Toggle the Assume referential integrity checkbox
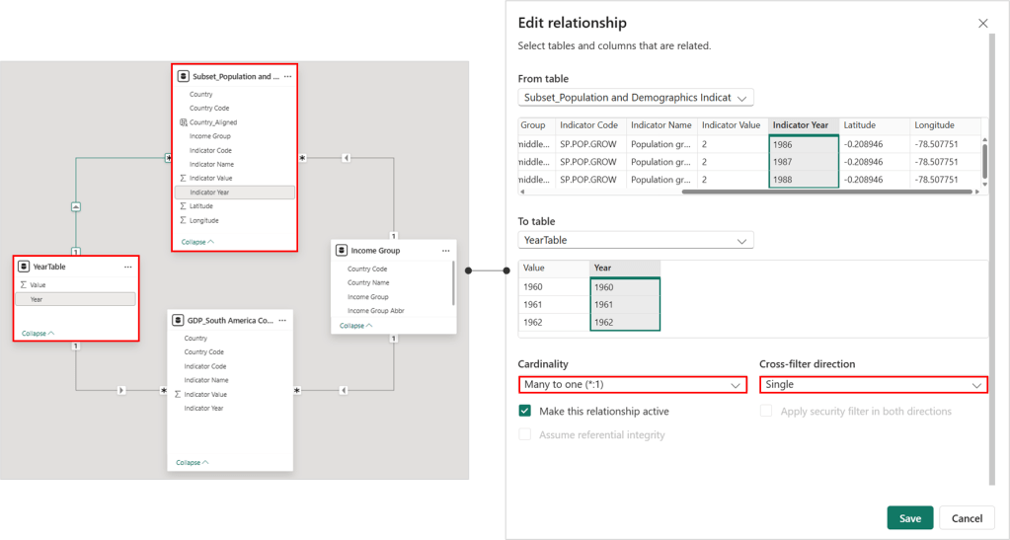 [525, 434]
